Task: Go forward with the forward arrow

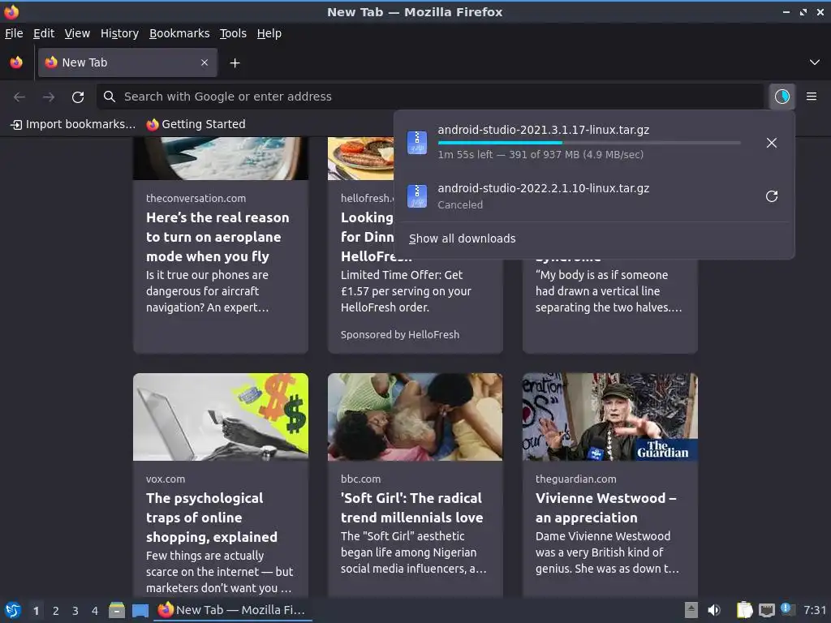Action: (49, 97)
